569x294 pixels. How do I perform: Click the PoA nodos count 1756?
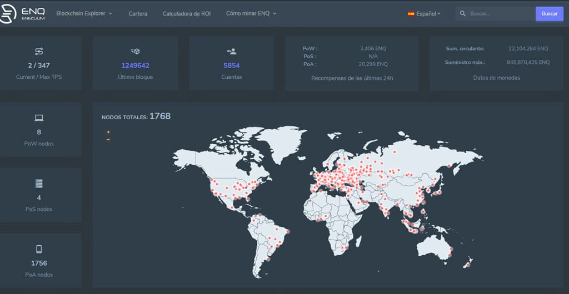(39, 263)
